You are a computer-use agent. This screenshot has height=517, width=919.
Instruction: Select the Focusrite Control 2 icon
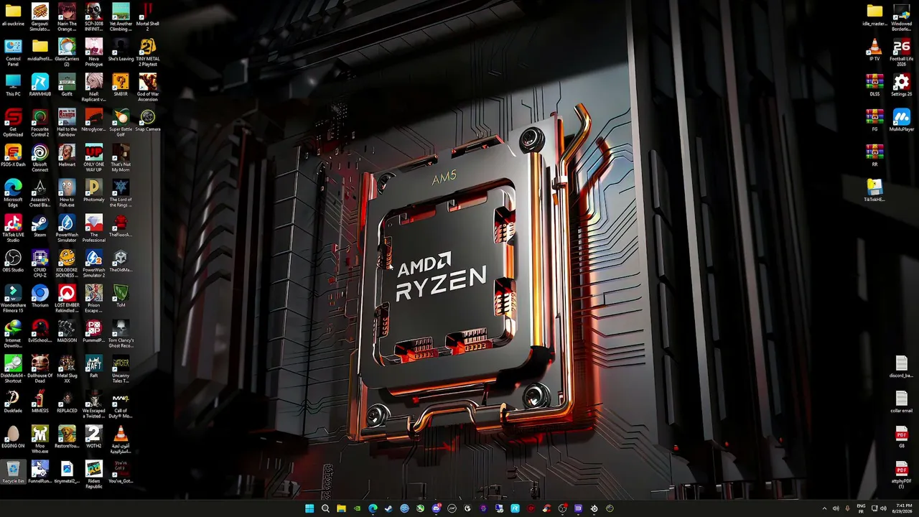(40, 122)
